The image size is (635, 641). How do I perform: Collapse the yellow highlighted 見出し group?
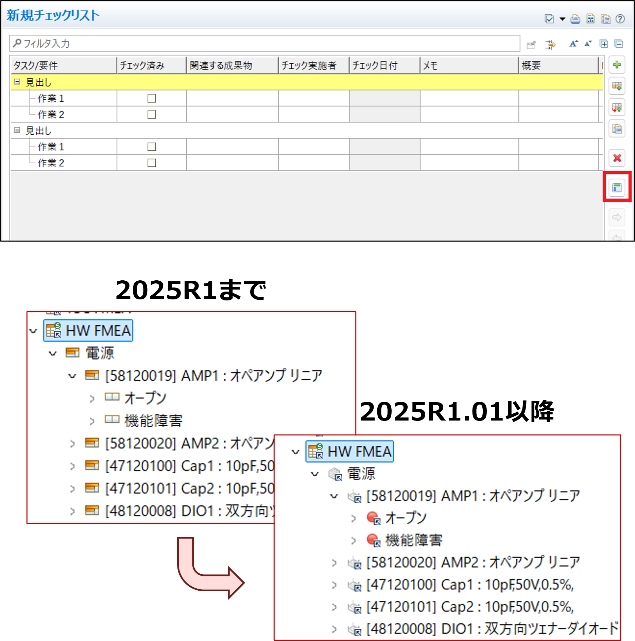pyautogui.click(x=17, y=82)
